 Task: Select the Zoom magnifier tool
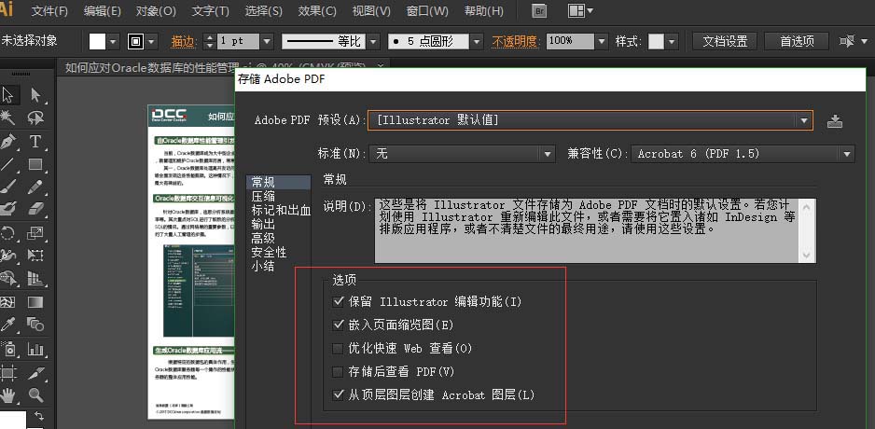tap(35, 395)
